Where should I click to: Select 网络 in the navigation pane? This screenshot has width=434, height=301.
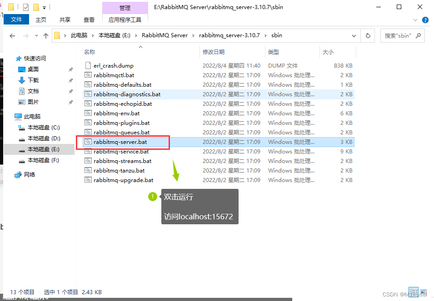click(30, 174)
